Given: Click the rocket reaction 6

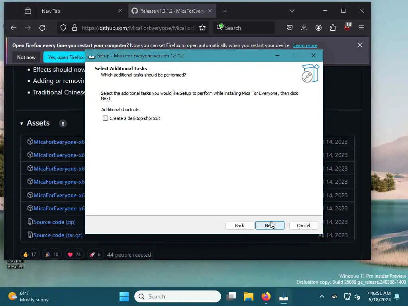Looking at the screenshot, I should pos(95,255).
